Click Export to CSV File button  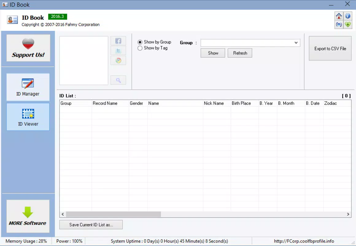(x=330, y=49)
